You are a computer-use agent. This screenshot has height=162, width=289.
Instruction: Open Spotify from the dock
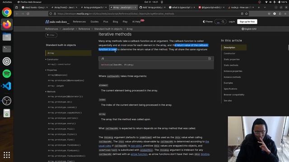(7, 74)
